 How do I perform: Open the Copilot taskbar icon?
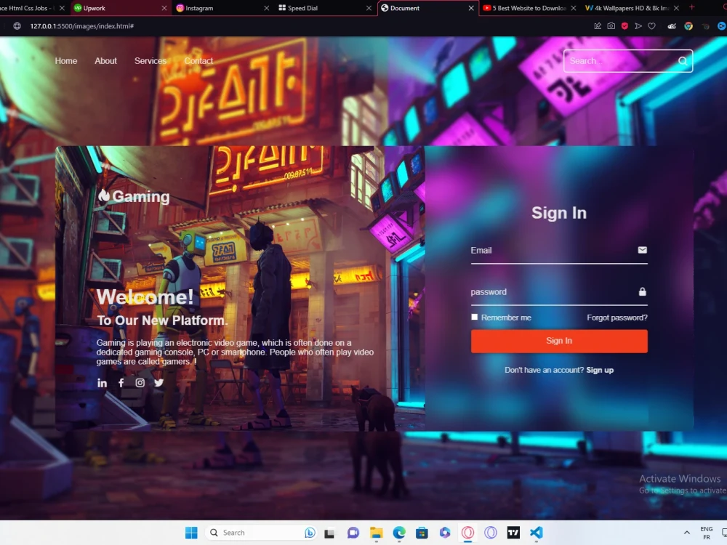pos(445,533)
